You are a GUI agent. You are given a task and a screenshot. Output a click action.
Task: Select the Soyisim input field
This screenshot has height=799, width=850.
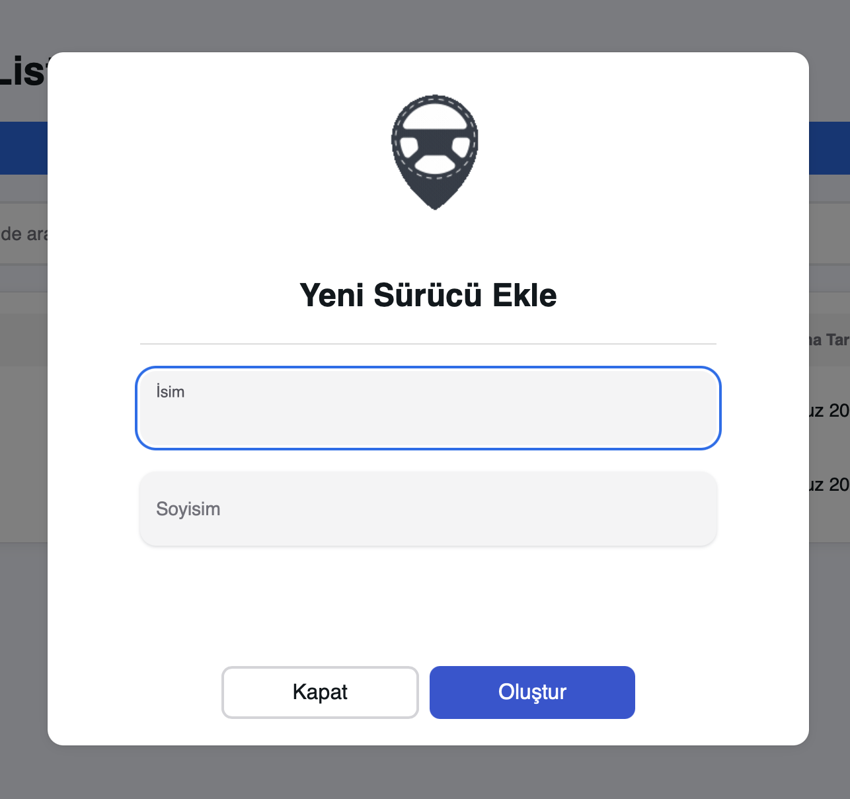click(x=428, y=509)
